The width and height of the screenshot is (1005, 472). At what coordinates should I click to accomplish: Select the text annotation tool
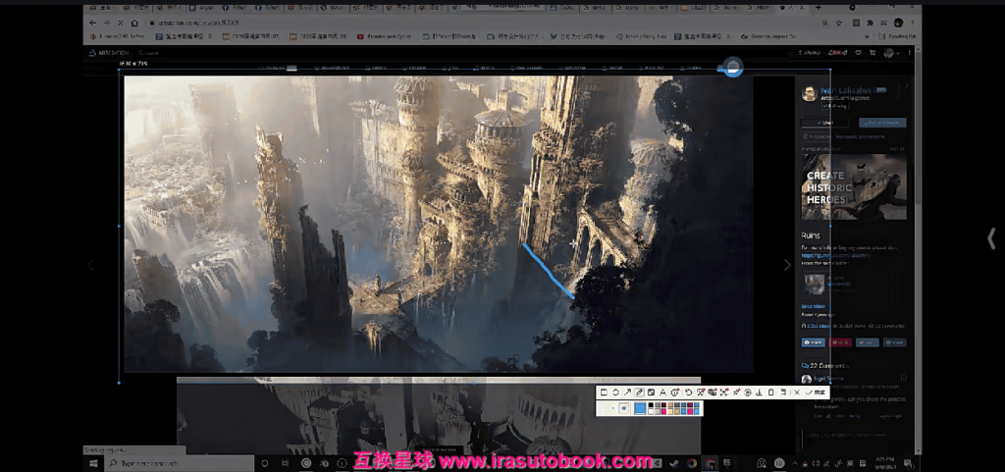pyautogui.click(x=662, y=392)
